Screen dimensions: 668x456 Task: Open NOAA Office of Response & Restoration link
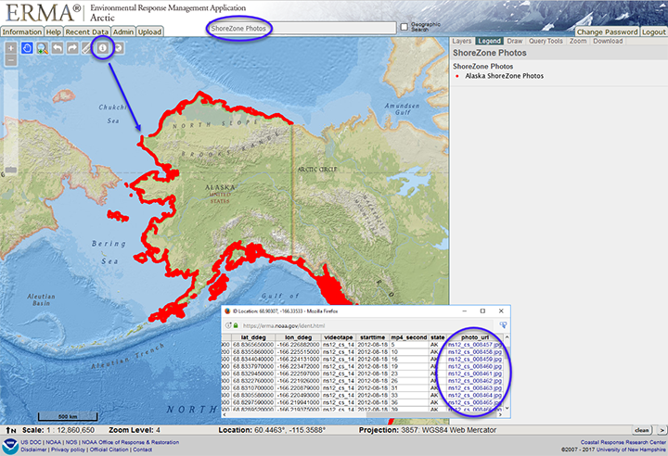click(x=131, y=442)
